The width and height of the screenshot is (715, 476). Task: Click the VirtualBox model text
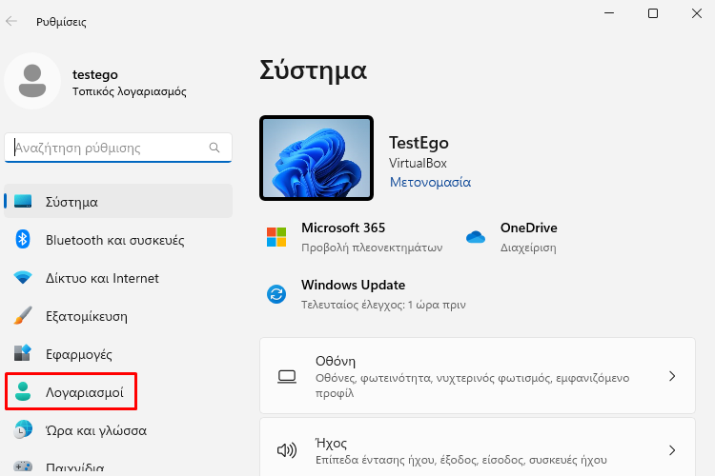[418, 163]
